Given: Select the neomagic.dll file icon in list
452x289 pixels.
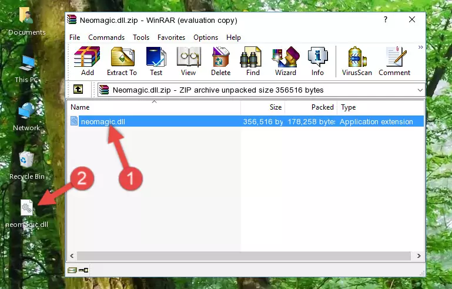Looking at the screenshot, I should [x=74, y=121].
